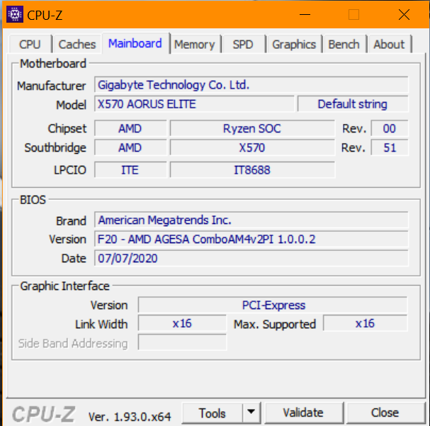Switch to the Caches tab
This screenshot has width=430, height=426.
click(x=77, y=44)
